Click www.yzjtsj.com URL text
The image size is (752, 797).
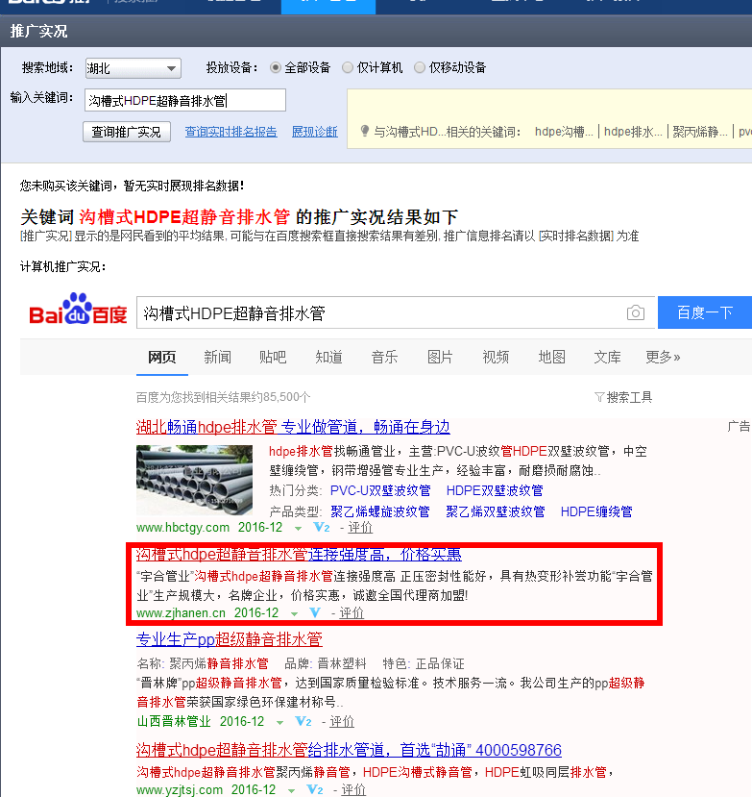(180, 790)
